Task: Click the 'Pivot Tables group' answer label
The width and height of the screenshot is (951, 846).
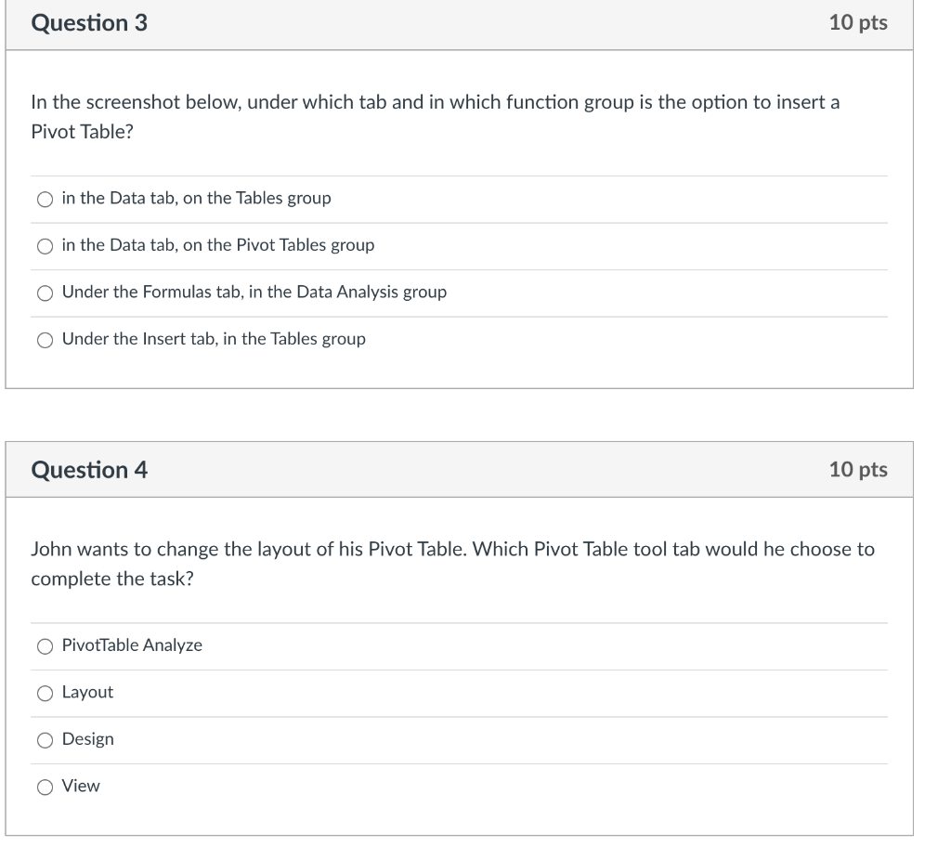Action: point(218,245)
